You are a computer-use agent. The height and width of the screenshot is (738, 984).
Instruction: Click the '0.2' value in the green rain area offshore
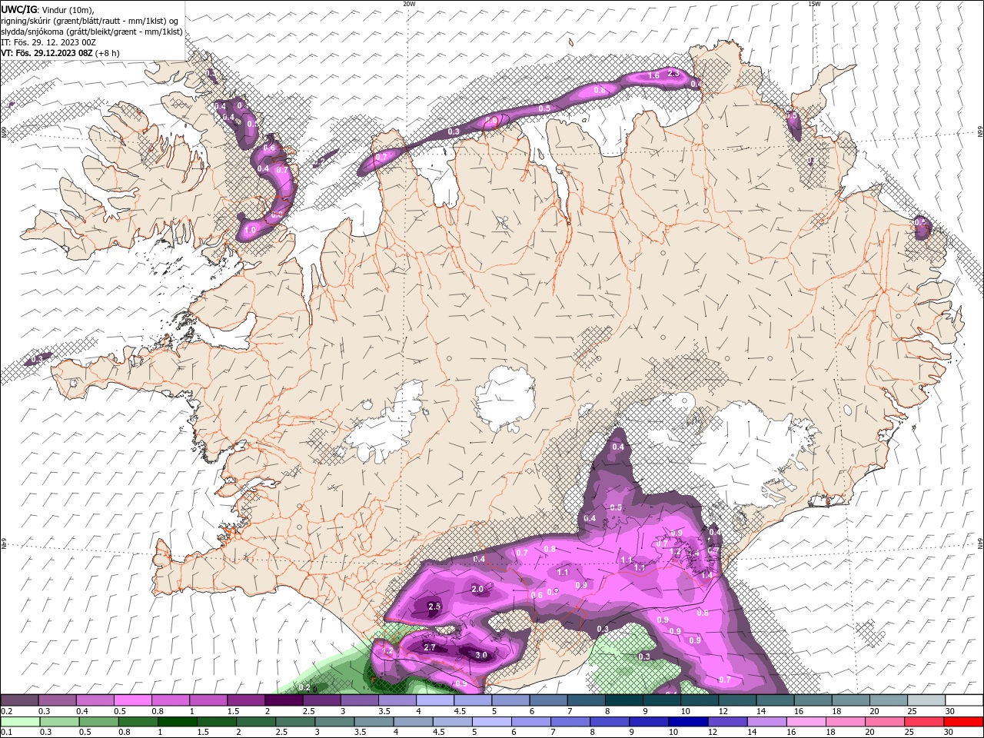(304, 687)
